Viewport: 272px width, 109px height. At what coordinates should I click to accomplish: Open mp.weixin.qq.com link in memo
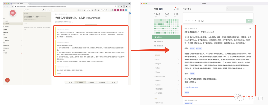coord(191,87)
